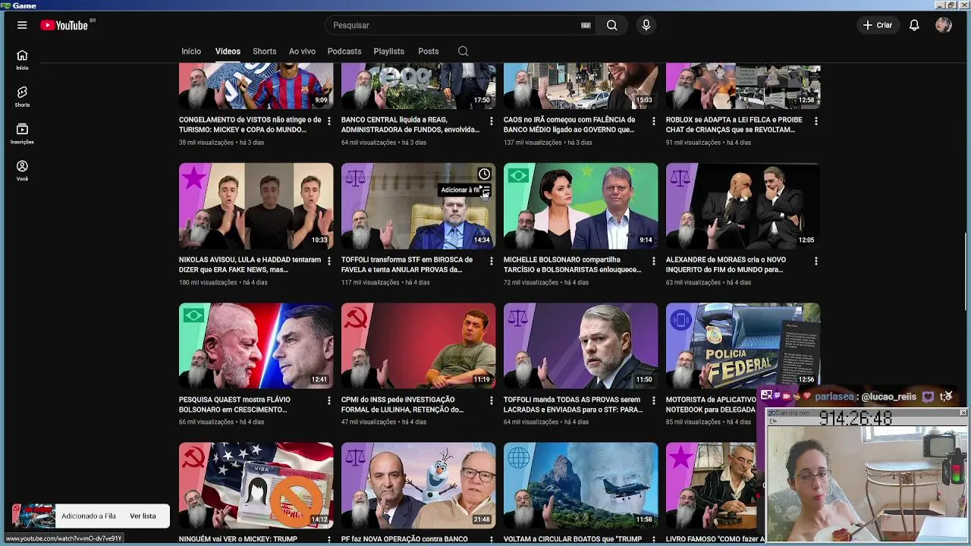
Task: Open options for PESQUISA QUAEST video
Action: pos(328,400)
